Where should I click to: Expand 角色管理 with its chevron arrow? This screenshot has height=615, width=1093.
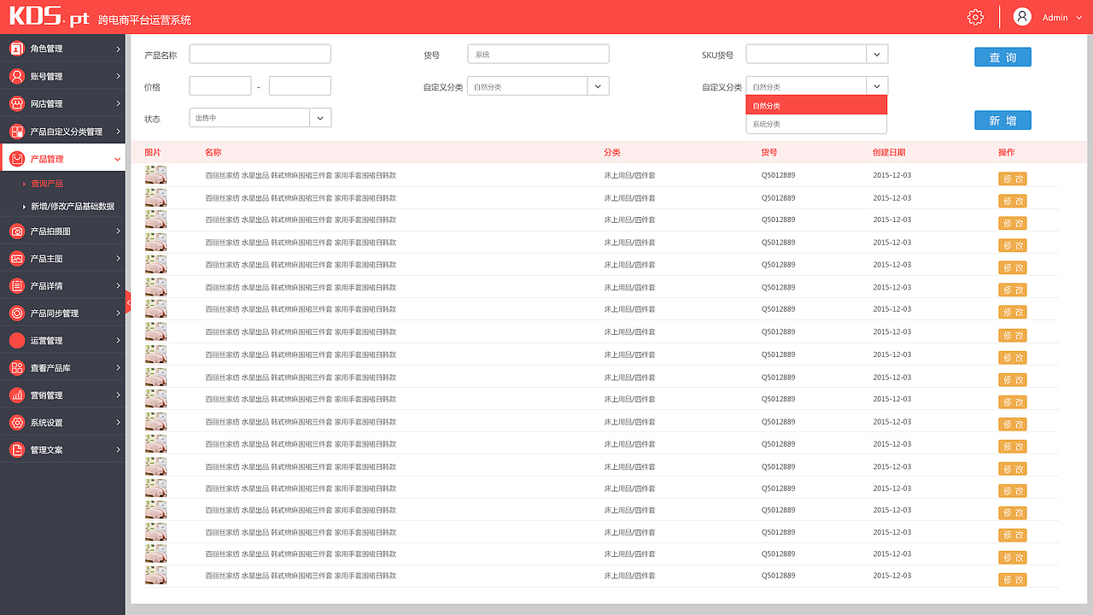[x=118, y=49]
